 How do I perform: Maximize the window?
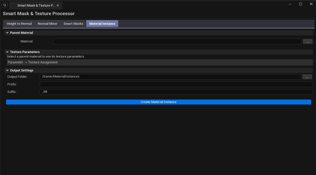tap(301, 4)
